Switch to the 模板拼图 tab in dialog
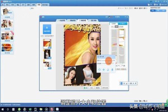Screen dimensions: 168x112 71,21
